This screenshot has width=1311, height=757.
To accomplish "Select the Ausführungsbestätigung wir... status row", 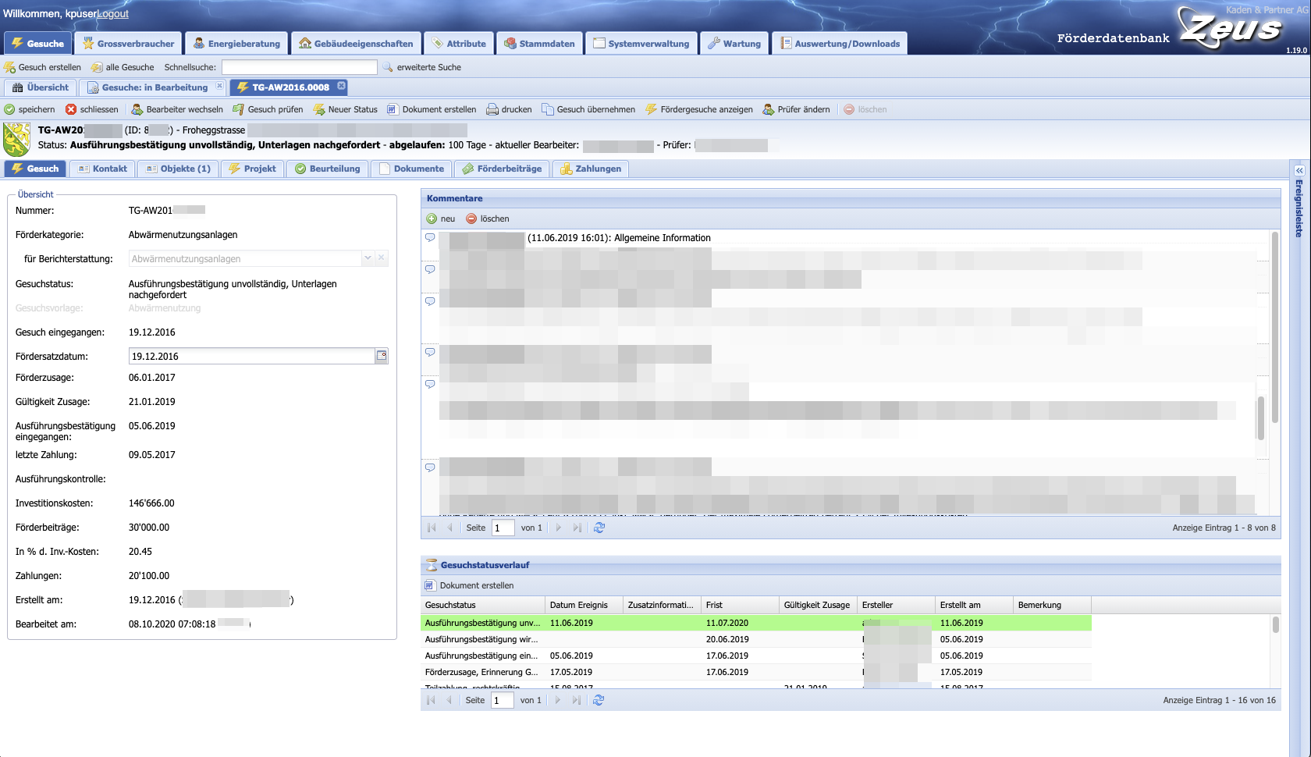I will click(755, 639).
